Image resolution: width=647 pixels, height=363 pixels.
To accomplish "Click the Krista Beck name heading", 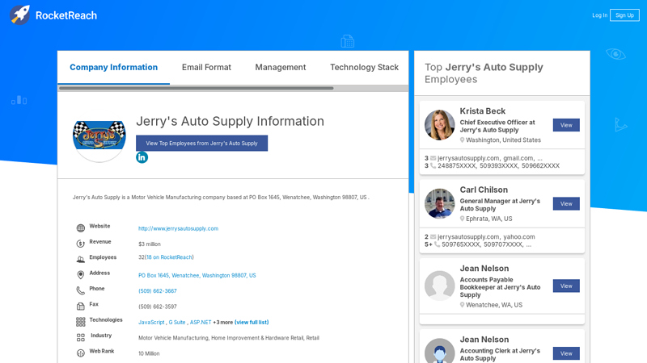I will pyautogui.click(x=482, y=111).
